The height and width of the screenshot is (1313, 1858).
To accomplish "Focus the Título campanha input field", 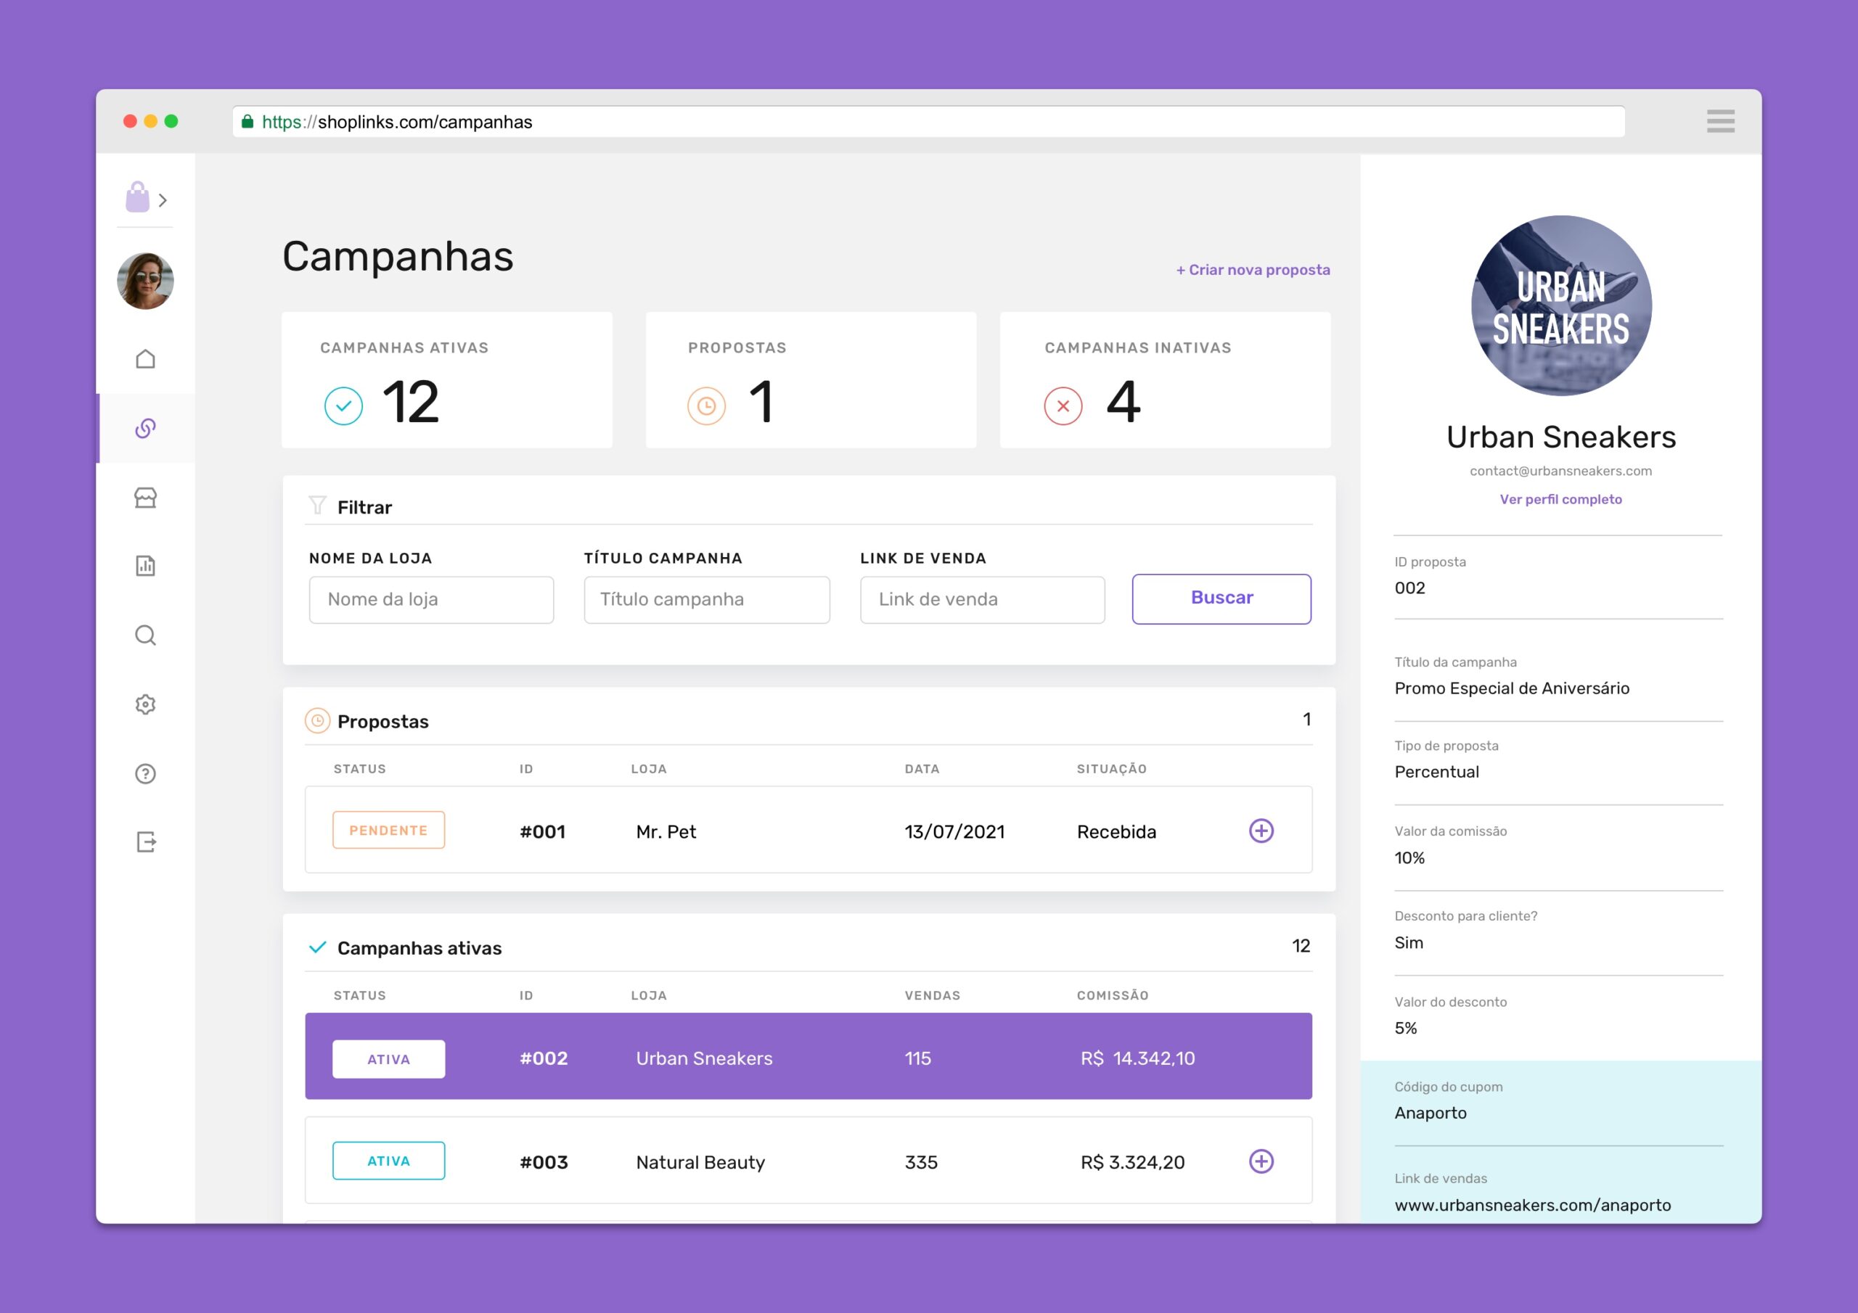I will 706,599.
